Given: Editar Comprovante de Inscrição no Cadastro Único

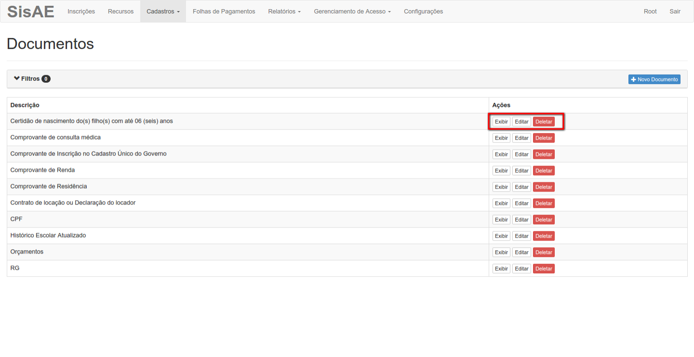Looking at the screenshot, I should 521,154.
